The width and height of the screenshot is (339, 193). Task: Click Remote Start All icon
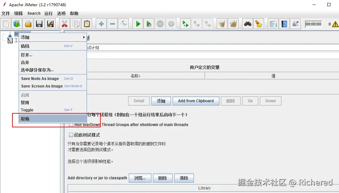(185, 24)
